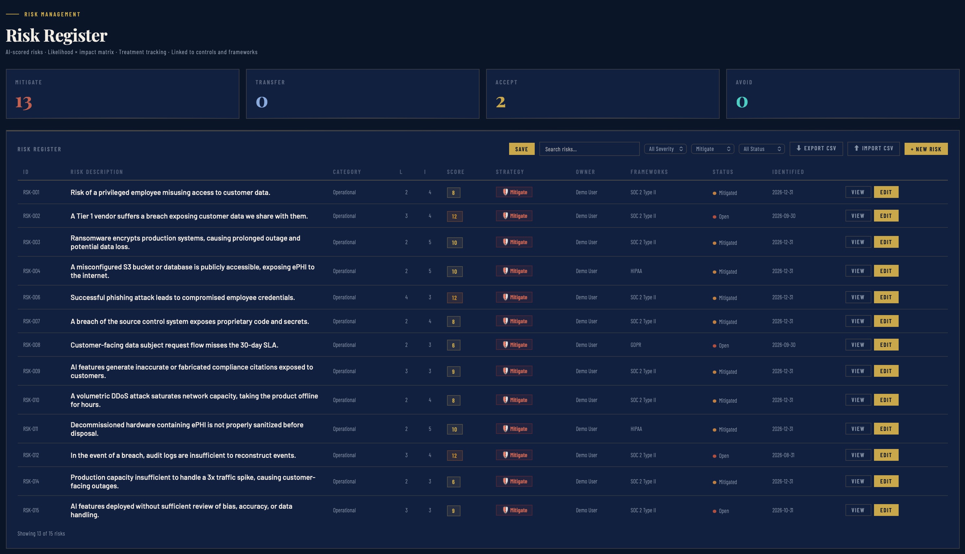Screen dimensions: 965x554
Task: Edit RSK-010 DDoS attack risk
Action: [x=886, y=400]
